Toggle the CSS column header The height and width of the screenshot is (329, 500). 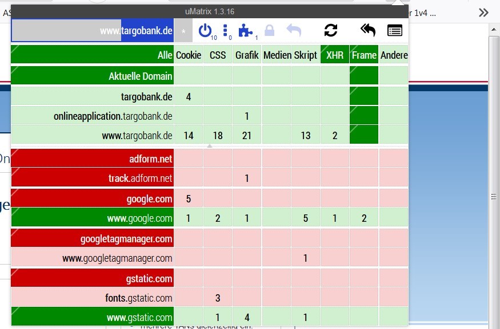point(218,55)
